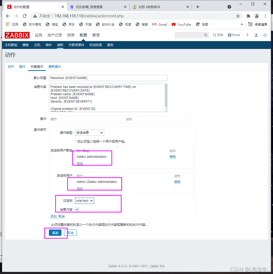Open the Zabbix SIA footer link
Image resolution: width=273 pixels, height=274 pixels.
157,266
